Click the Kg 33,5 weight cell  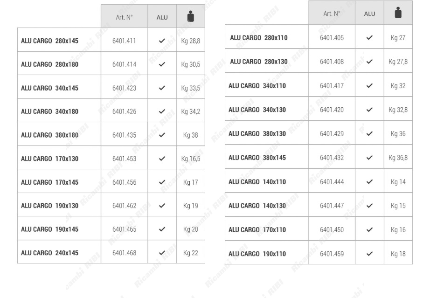click(x=190, y=88)
